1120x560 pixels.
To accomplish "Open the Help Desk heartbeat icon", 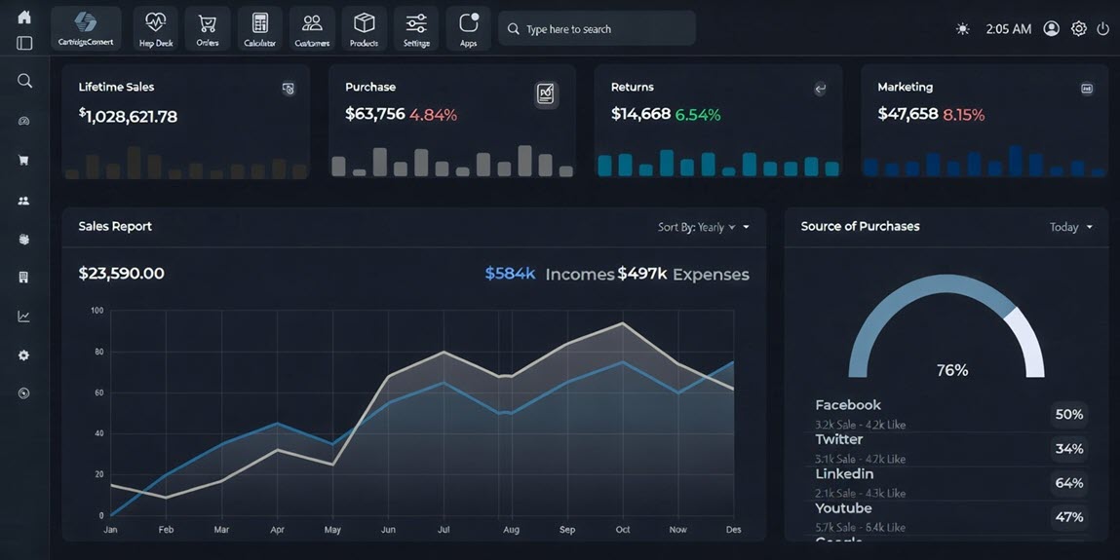I will (x=156, y=28).
